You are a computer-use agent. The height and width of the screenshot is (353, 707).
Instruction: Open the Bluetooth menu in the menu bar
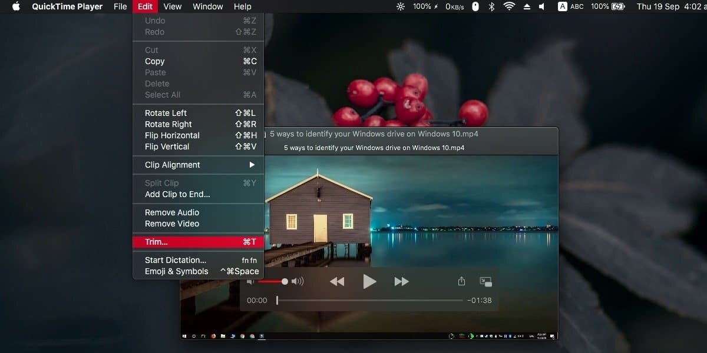point(491,6)
